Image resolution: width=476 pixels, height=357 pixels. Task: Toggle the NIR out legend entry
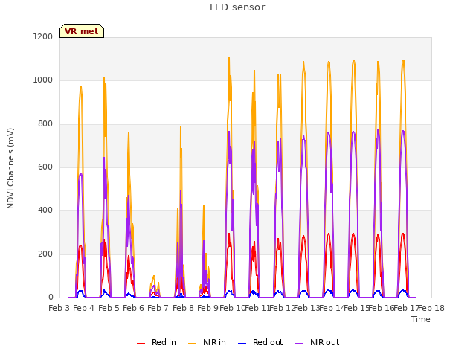pos(318,342)
